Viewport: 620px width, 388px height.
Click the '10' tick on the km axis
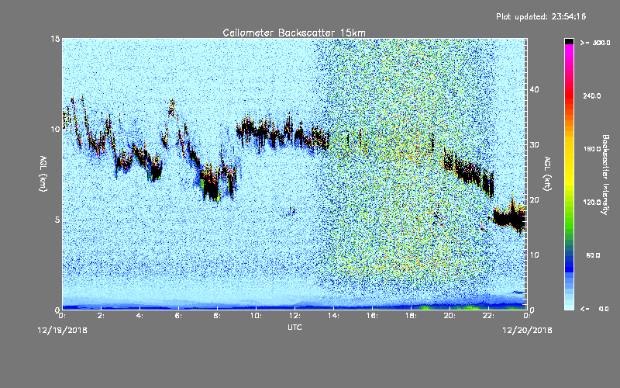[x=55, y=130]
